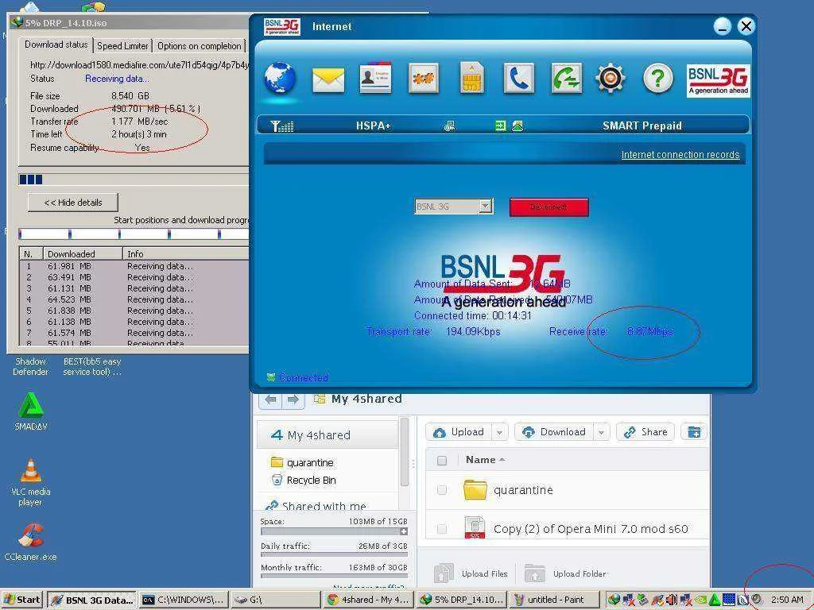Open the Help question mark icon

(657, 79)
